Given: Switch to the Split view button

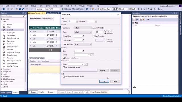Looking at the screenshot, I should (41, 92).
